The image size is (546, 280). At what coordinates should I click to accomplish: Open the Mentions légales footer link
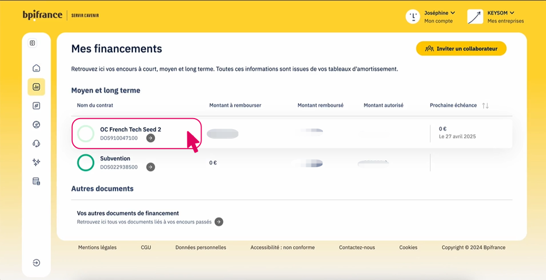pos(98,247)
